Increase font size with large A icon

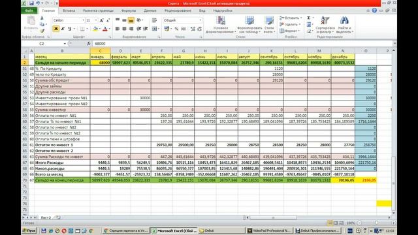101,20
